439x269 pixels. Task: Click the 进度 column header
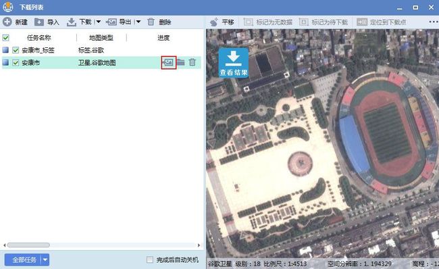click(x=163, y=38)
